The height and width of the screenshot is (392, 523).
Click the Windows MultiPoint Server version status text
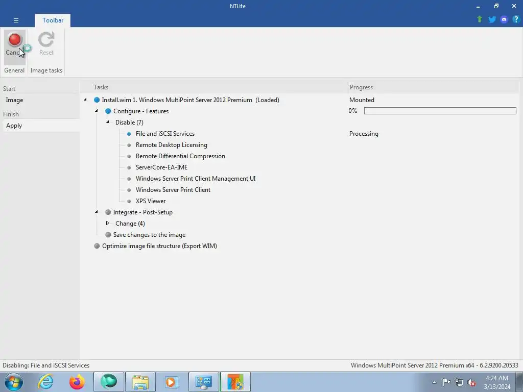pos(434,365)
